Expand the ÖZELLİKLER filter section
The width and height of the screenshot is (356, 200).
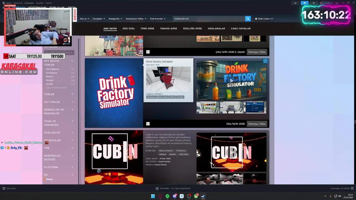click(59, 132)
